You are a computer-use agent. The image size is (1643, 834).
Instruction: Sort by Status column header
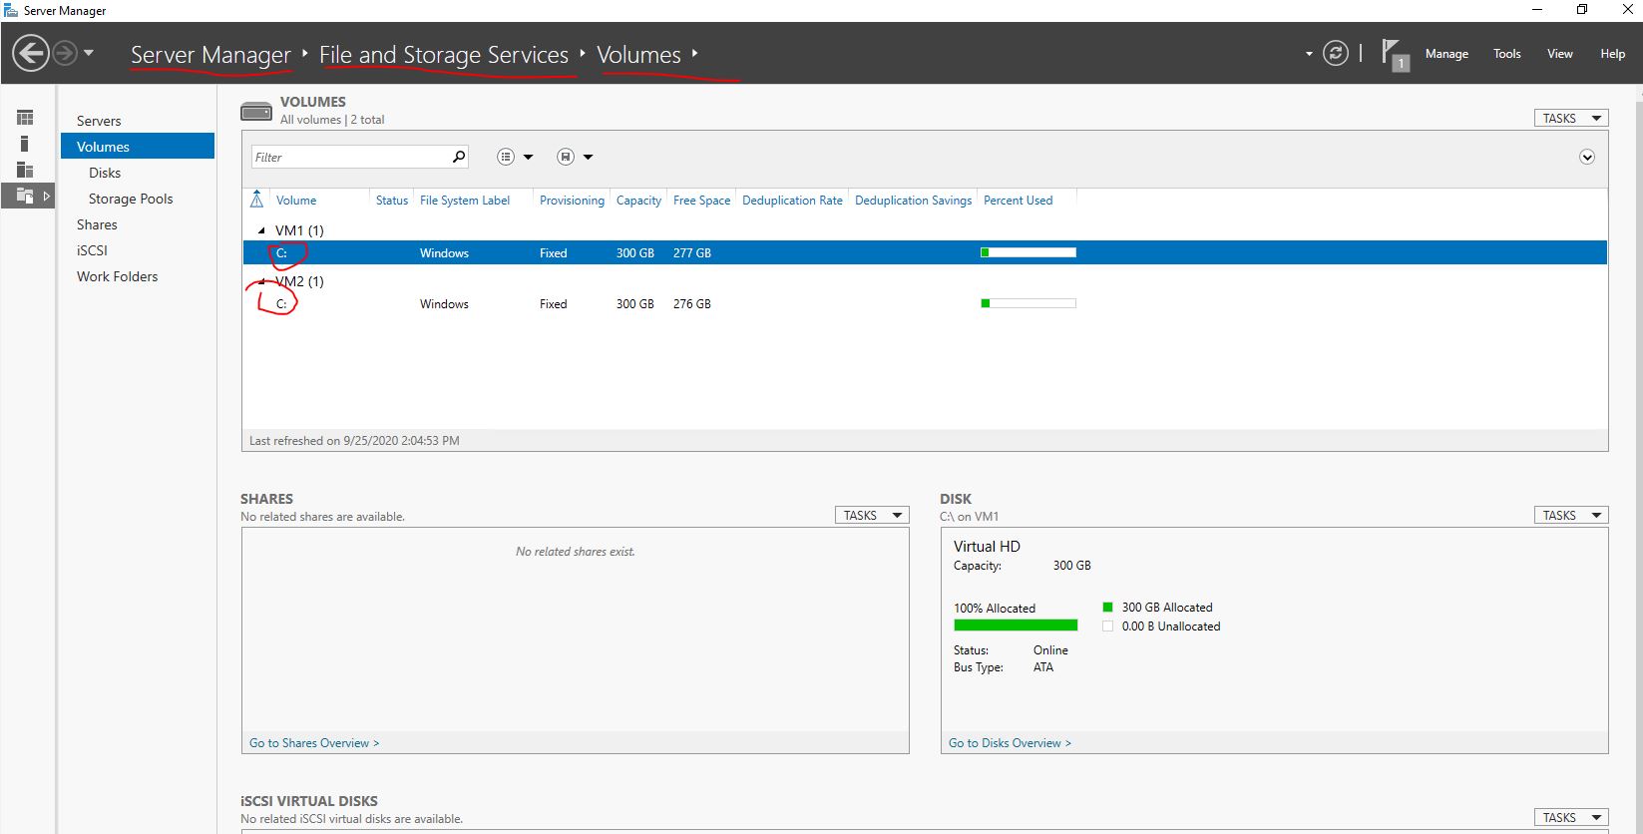click(x=392, y=201)
